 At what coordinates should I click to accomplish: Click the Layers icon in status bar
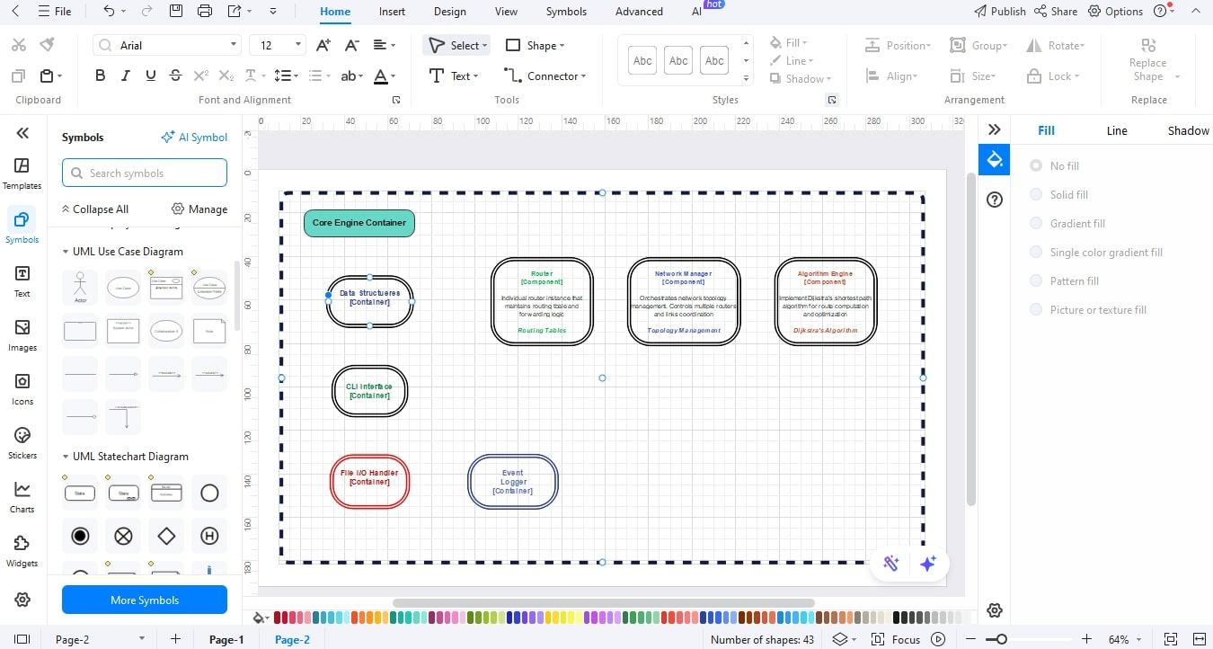(x=839, y=639)
